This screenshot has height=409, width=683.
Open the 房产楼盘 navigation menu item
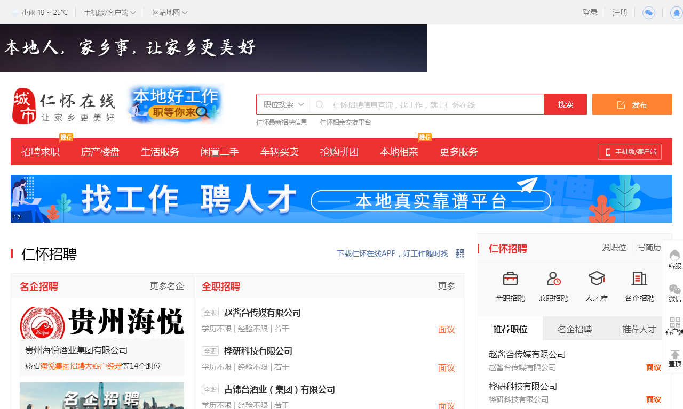[x=100, y=152]
